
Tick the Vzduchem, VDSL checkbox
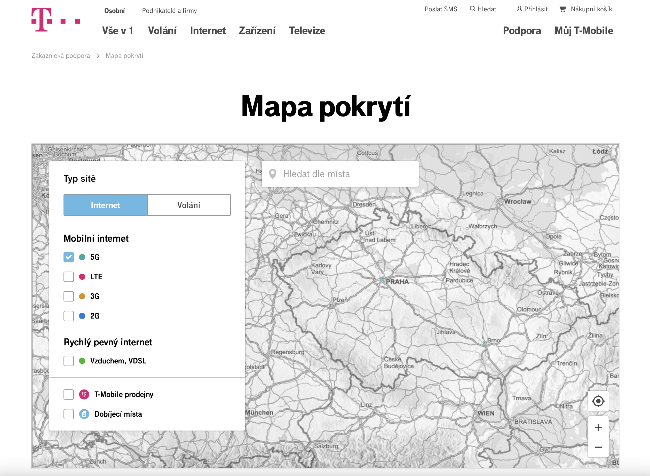(x=69, y=361)
